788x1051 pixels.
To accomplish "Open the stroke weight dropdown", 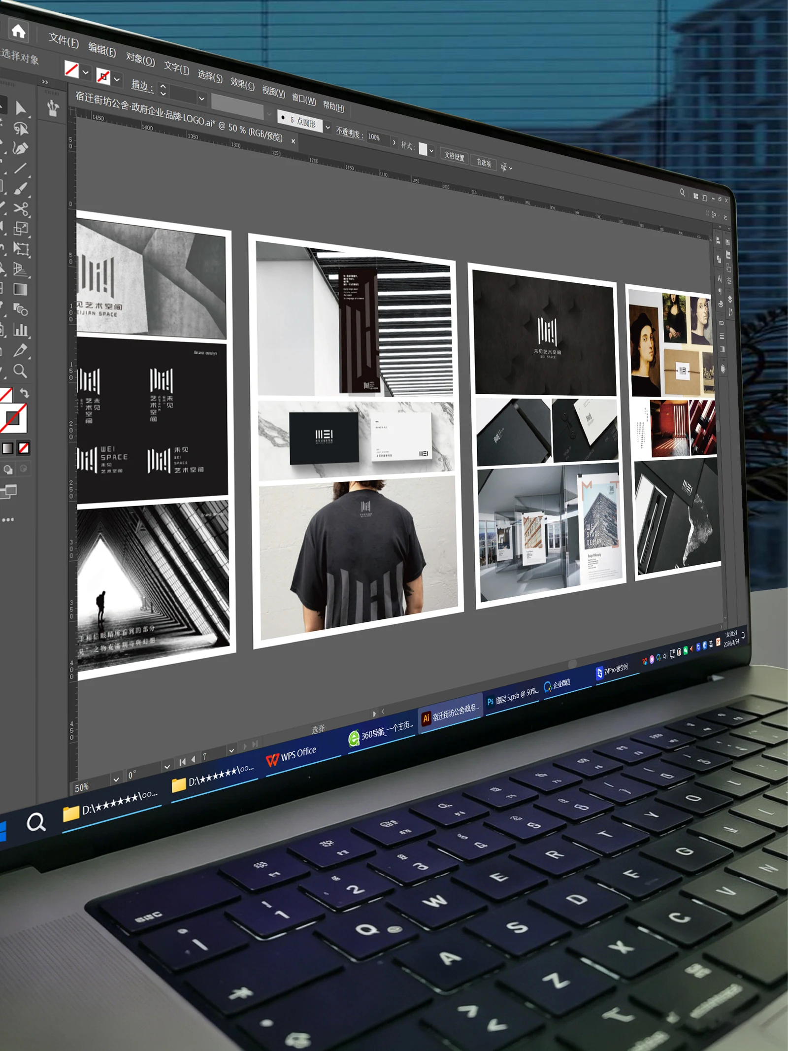I will click(201, 99).
